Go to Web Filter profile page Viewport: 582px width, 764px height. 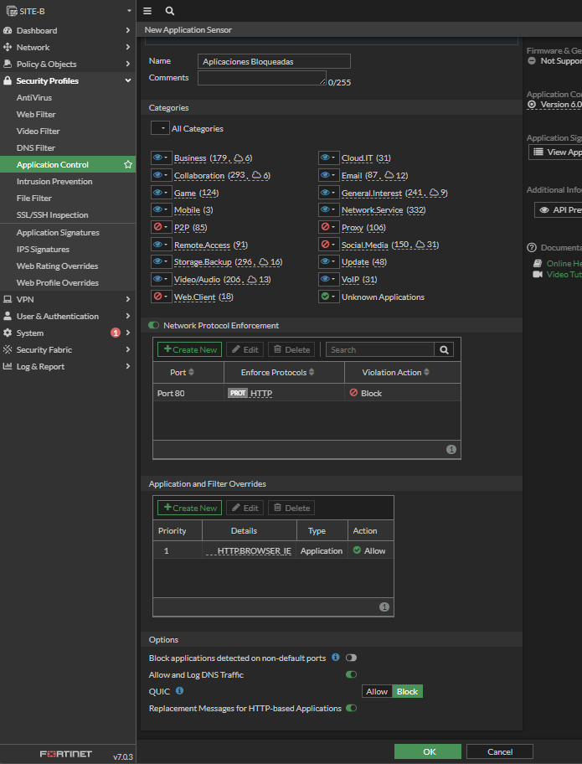coord(36,115)
